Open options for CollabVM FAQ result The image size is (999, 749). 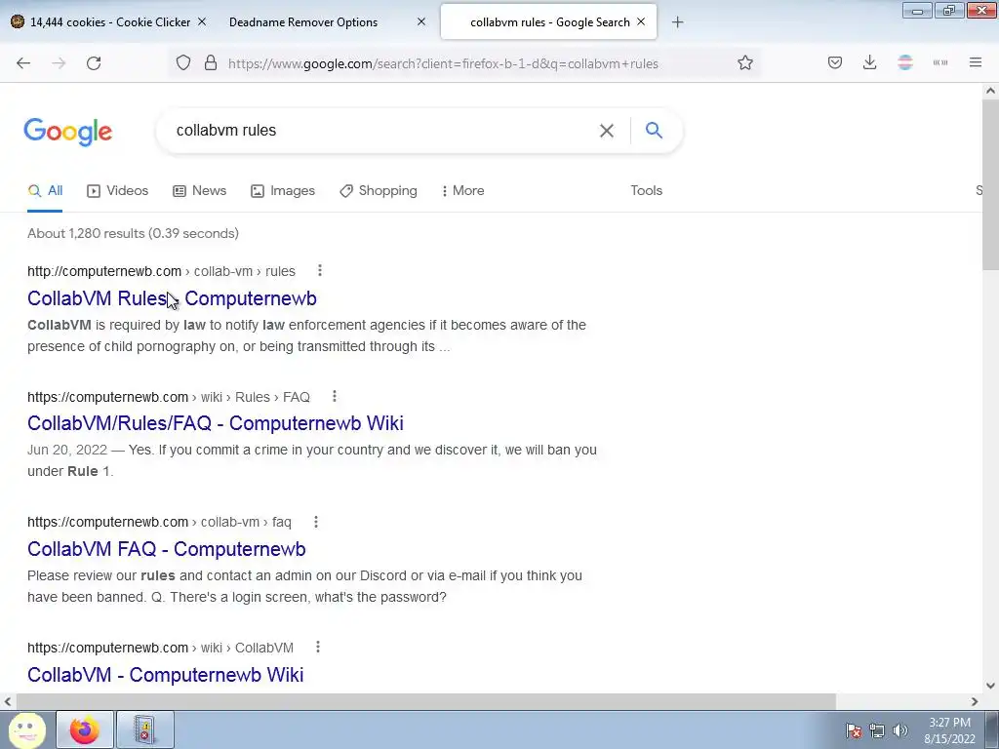(316, 523)
